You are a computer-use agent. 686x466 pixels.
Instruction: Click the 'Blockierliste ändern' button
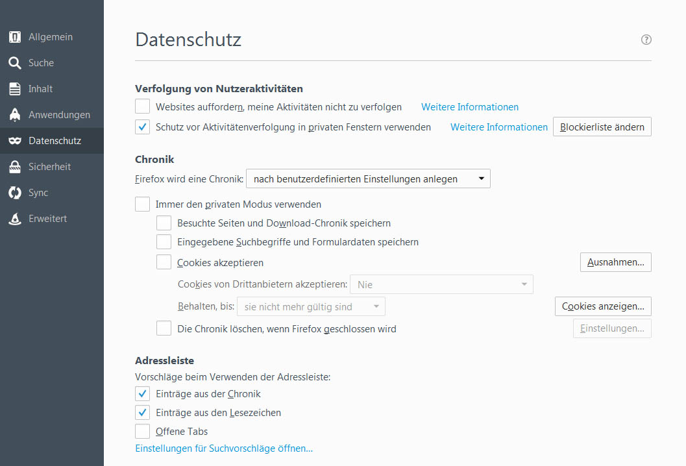[x=602, y=127]
